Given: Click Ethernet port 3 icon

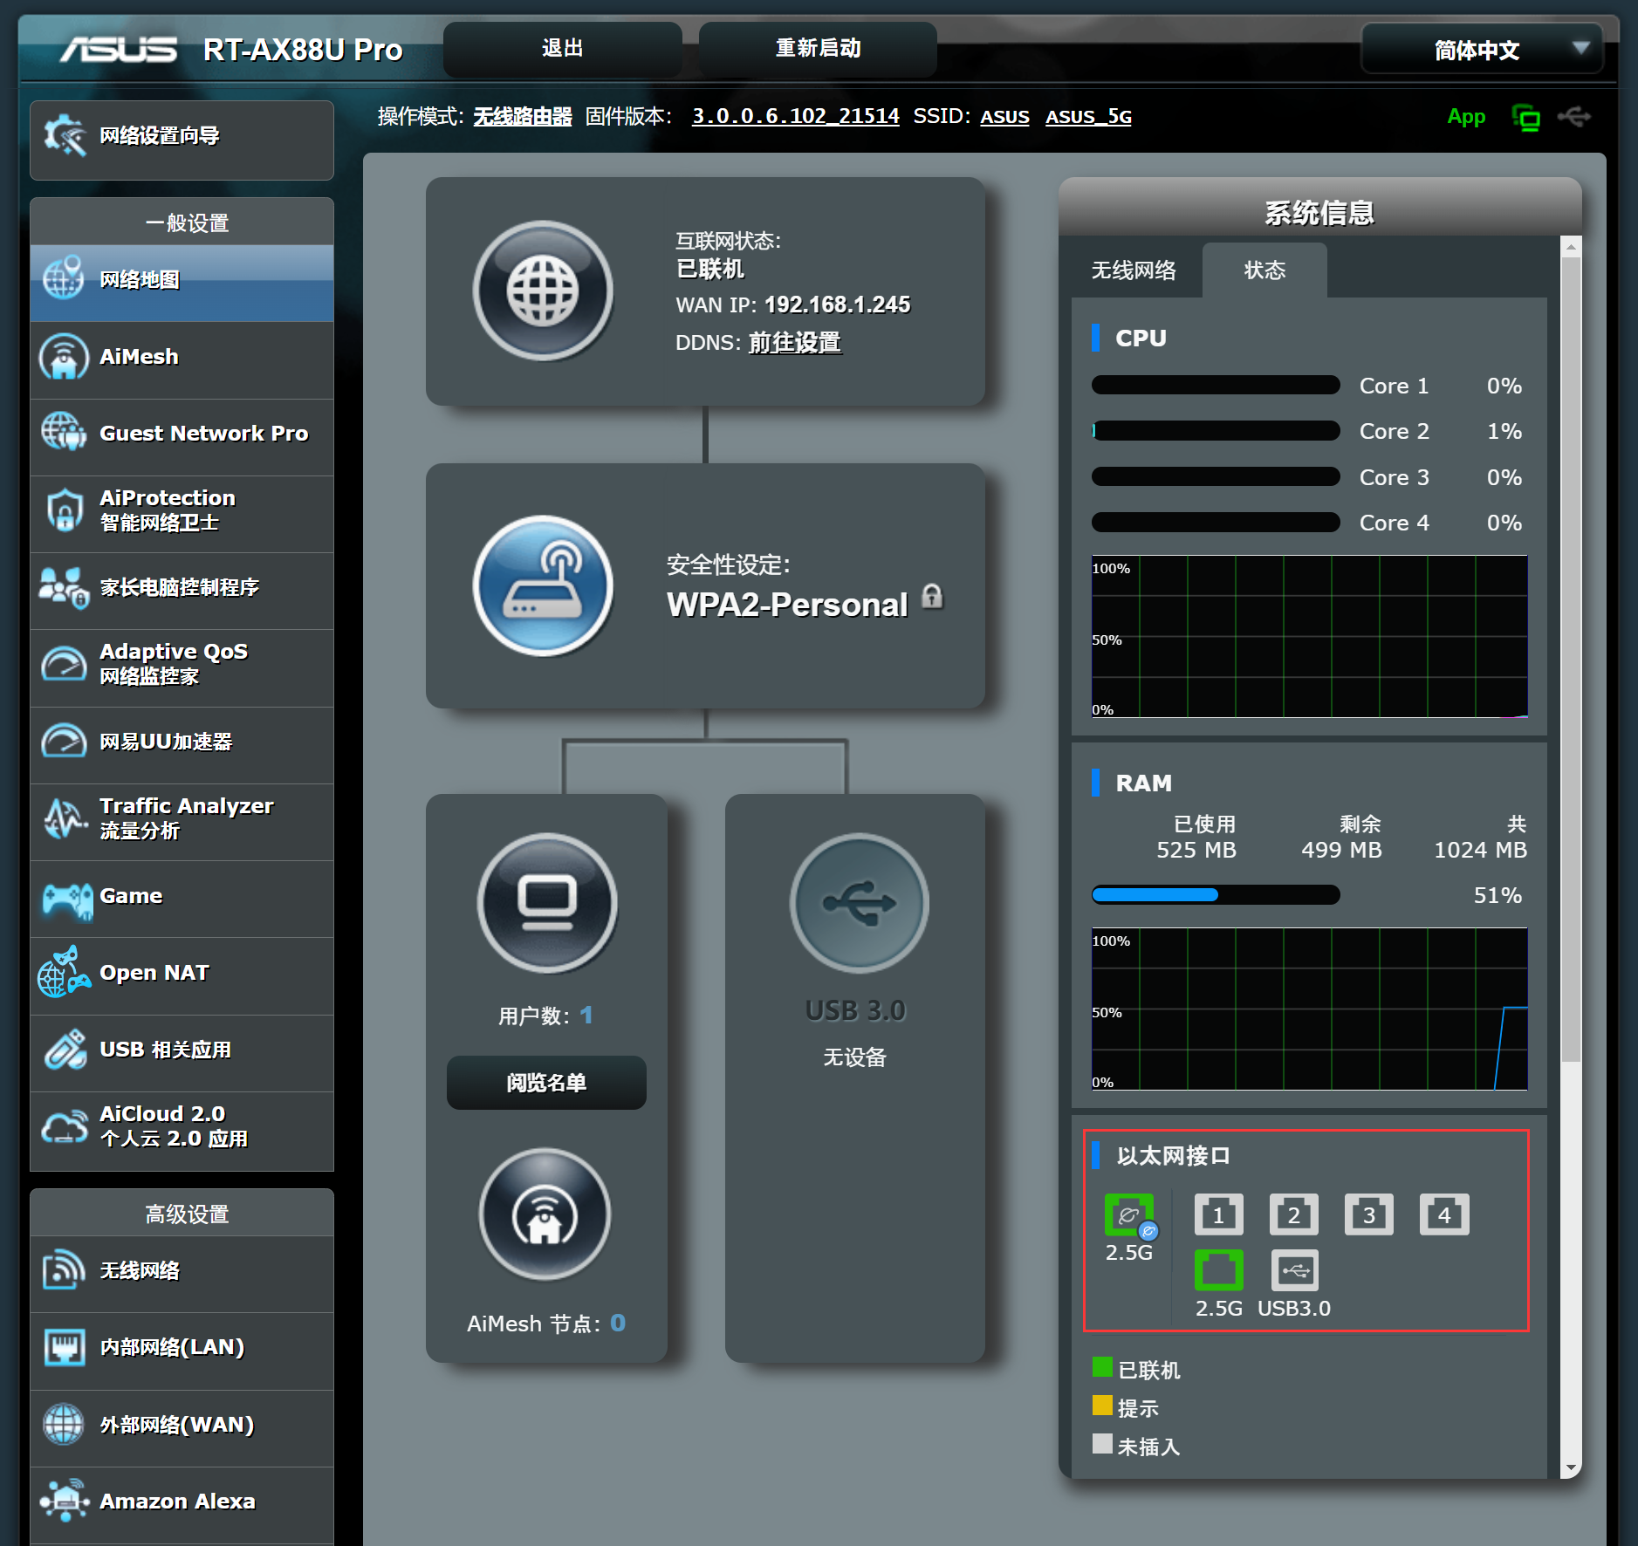Looking at the screenshot, I should (x=1368, y=1214).
